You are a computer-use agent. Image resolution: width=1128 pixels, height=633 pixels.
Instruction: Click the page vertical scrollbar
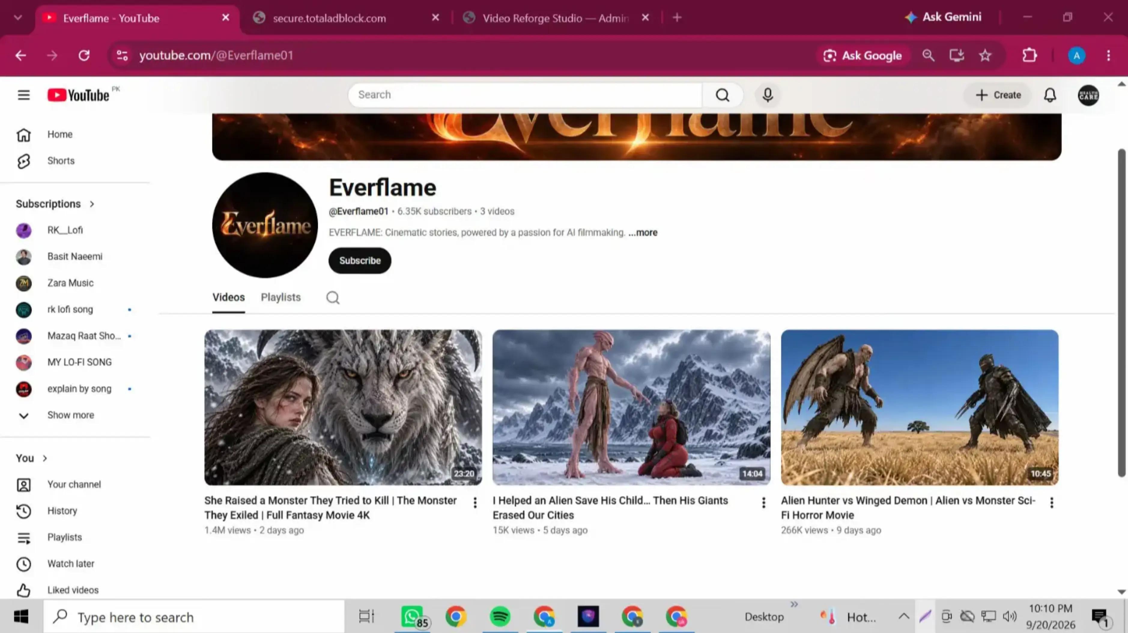(1121, 313)
